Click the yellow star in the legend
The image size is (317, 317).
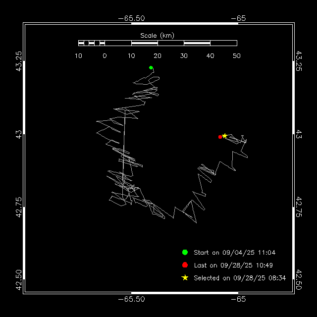[185, 278]
